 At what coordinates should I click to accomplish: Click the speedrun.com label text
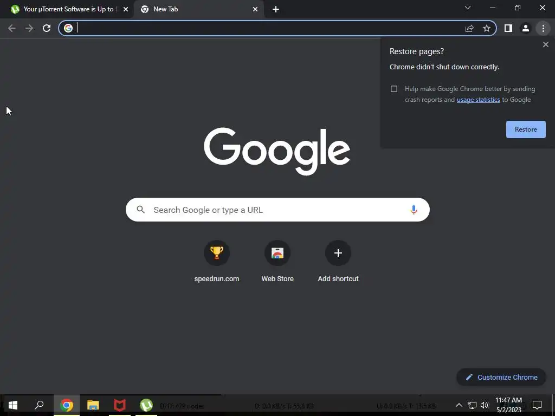[x=217, y=279]
